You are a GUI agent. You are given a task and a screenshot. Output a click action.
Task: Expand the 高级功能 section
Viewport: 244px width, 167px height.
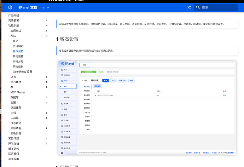click(x=47, y=128)
